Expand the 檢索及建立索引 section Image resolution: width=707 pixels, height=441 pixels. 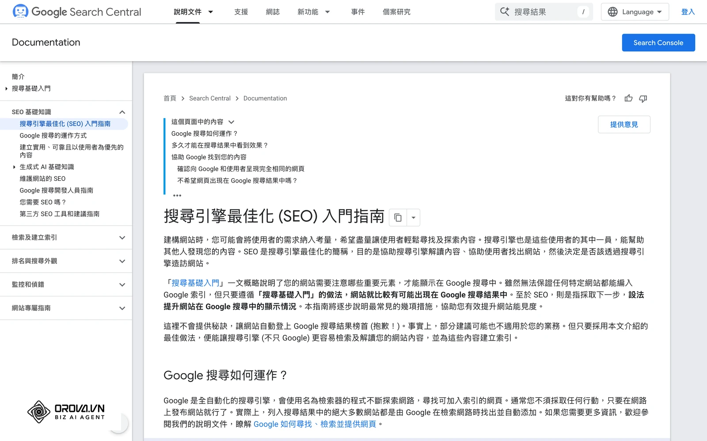click(x=122, y=238)
